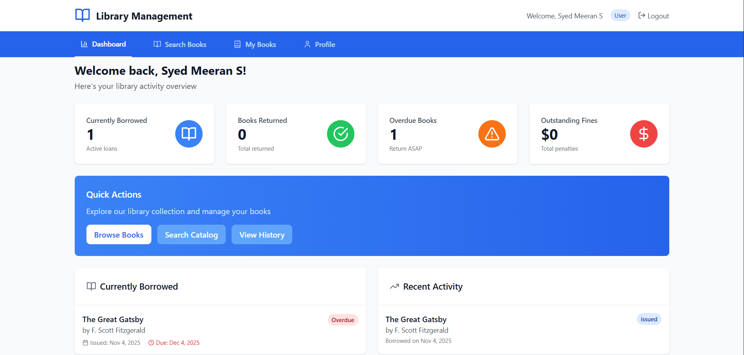The width and height of the screenshot is (744, 355).
Task: Click the Library Management book logo icon
Action: 83,15
